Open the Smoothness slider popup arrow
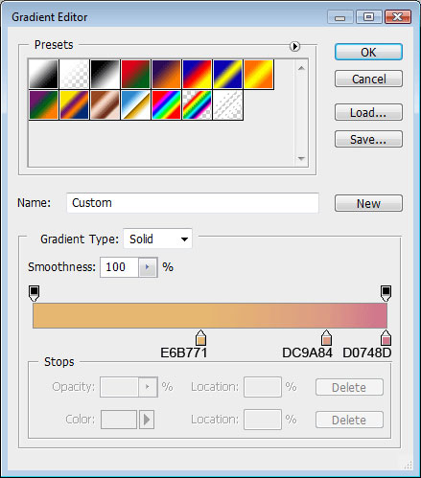Screen dimensions: 421x478 point(148,267)
